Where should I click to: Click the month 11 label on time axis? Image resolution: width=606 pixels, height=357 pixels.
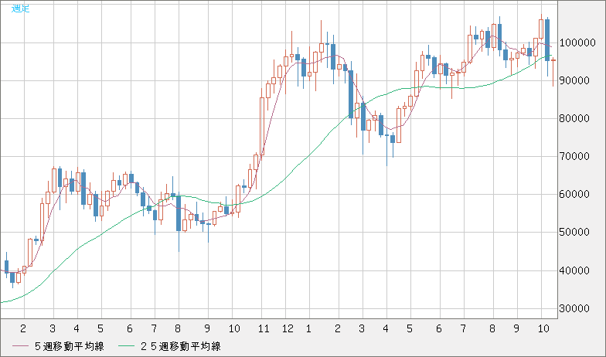(x=264, y=328)
